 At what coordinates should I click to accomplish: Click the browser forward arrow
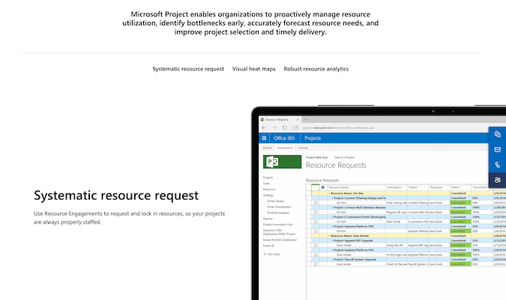pyautogui.click(x=274, y=128)
